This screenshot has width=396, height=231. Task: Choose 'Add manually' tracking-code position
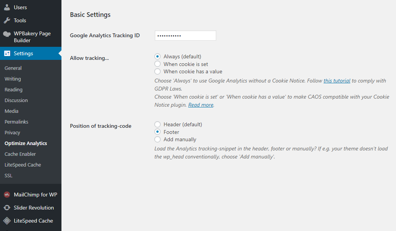pyautogui.click(x=157, y=139)
